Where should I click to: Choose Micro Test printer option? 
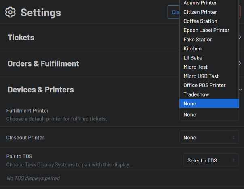tap(196, 67)
